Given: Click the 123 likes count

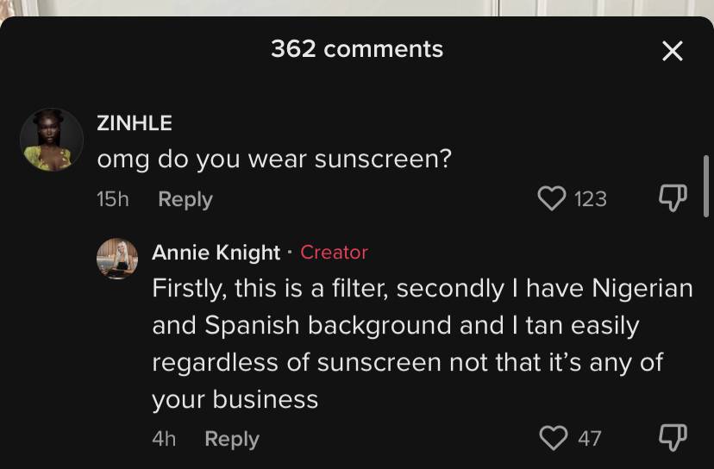Looking at the screenshot, I should (591, 199).
